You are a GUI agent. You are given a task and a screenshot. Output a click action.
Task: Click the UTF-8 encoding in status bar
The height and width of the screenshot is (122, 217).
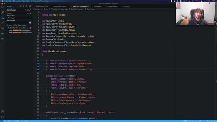click(200, 121)
